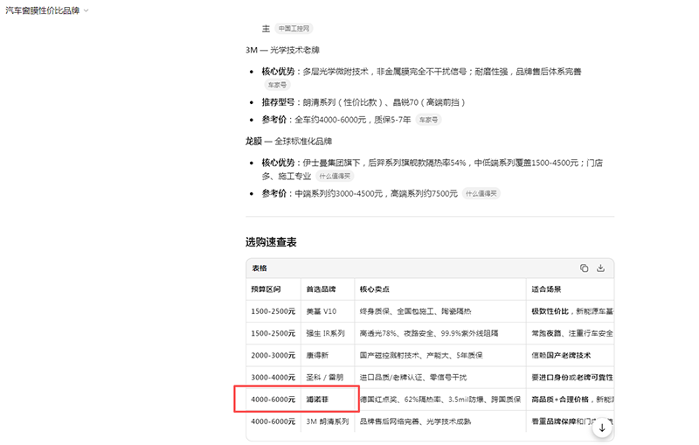
Task: Click the 进口品质/老牌认证、零信号干扰 cell
Action: point(440,377)
